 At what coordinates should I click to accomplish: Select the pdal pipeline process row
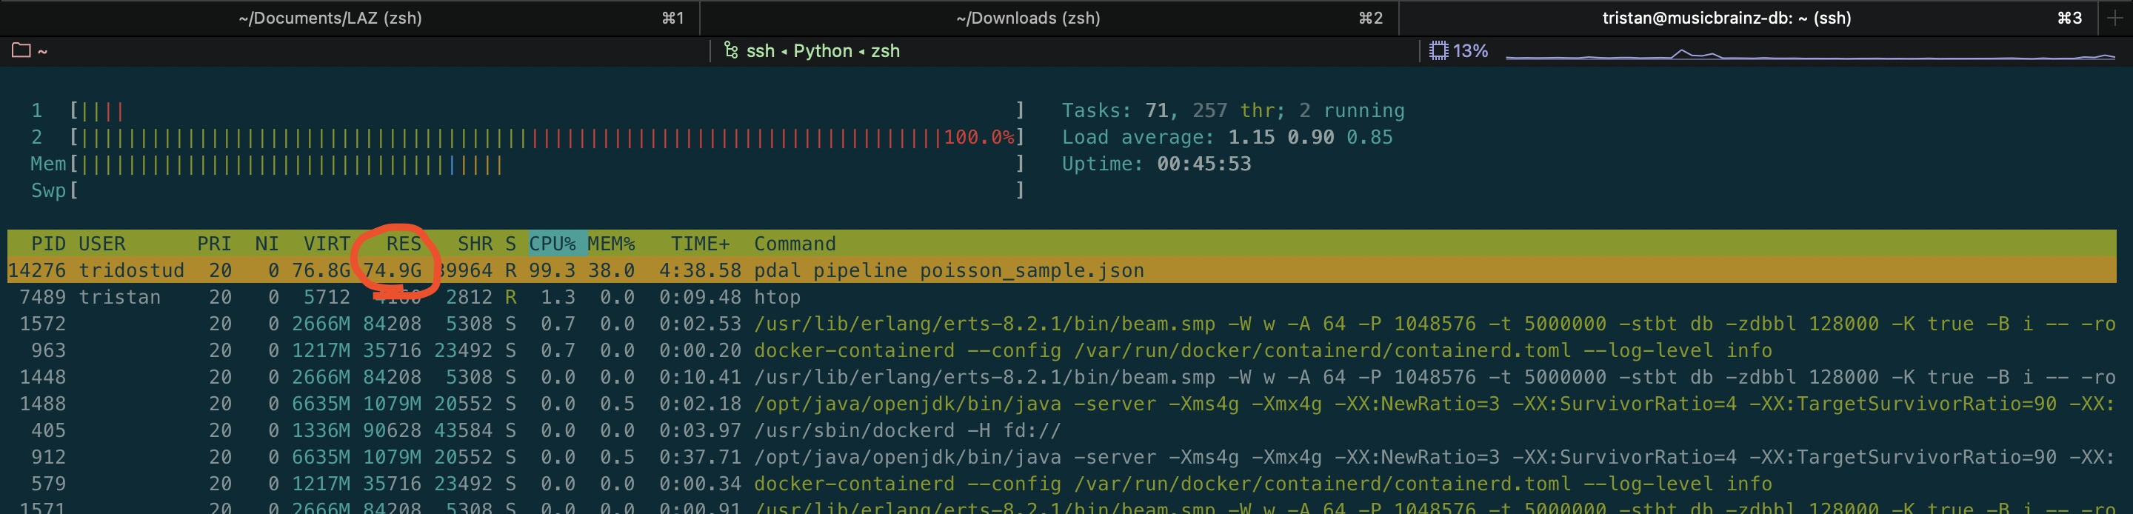tap(948, 270)
